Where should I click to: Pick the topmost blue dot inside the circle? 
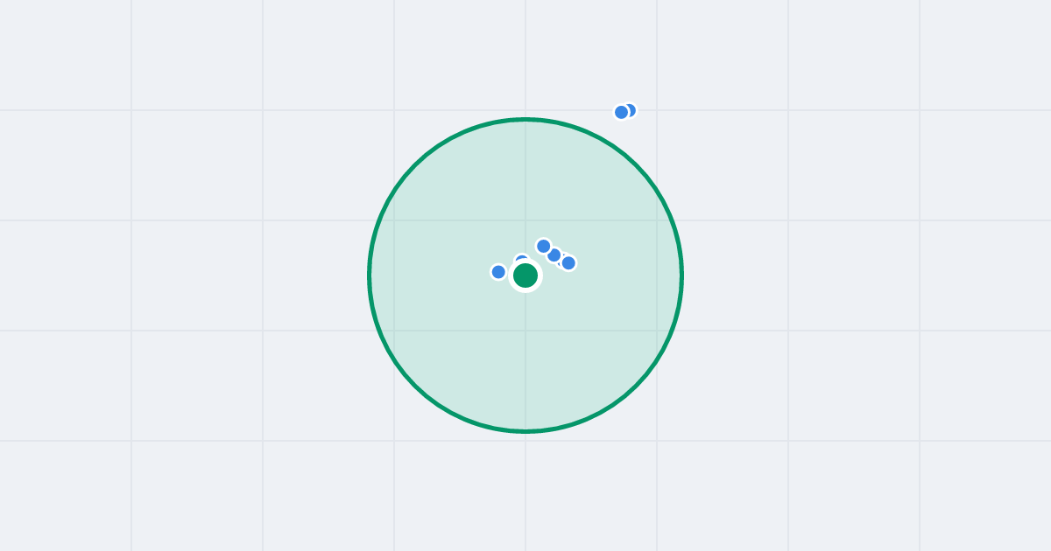(x=544, y=247)
